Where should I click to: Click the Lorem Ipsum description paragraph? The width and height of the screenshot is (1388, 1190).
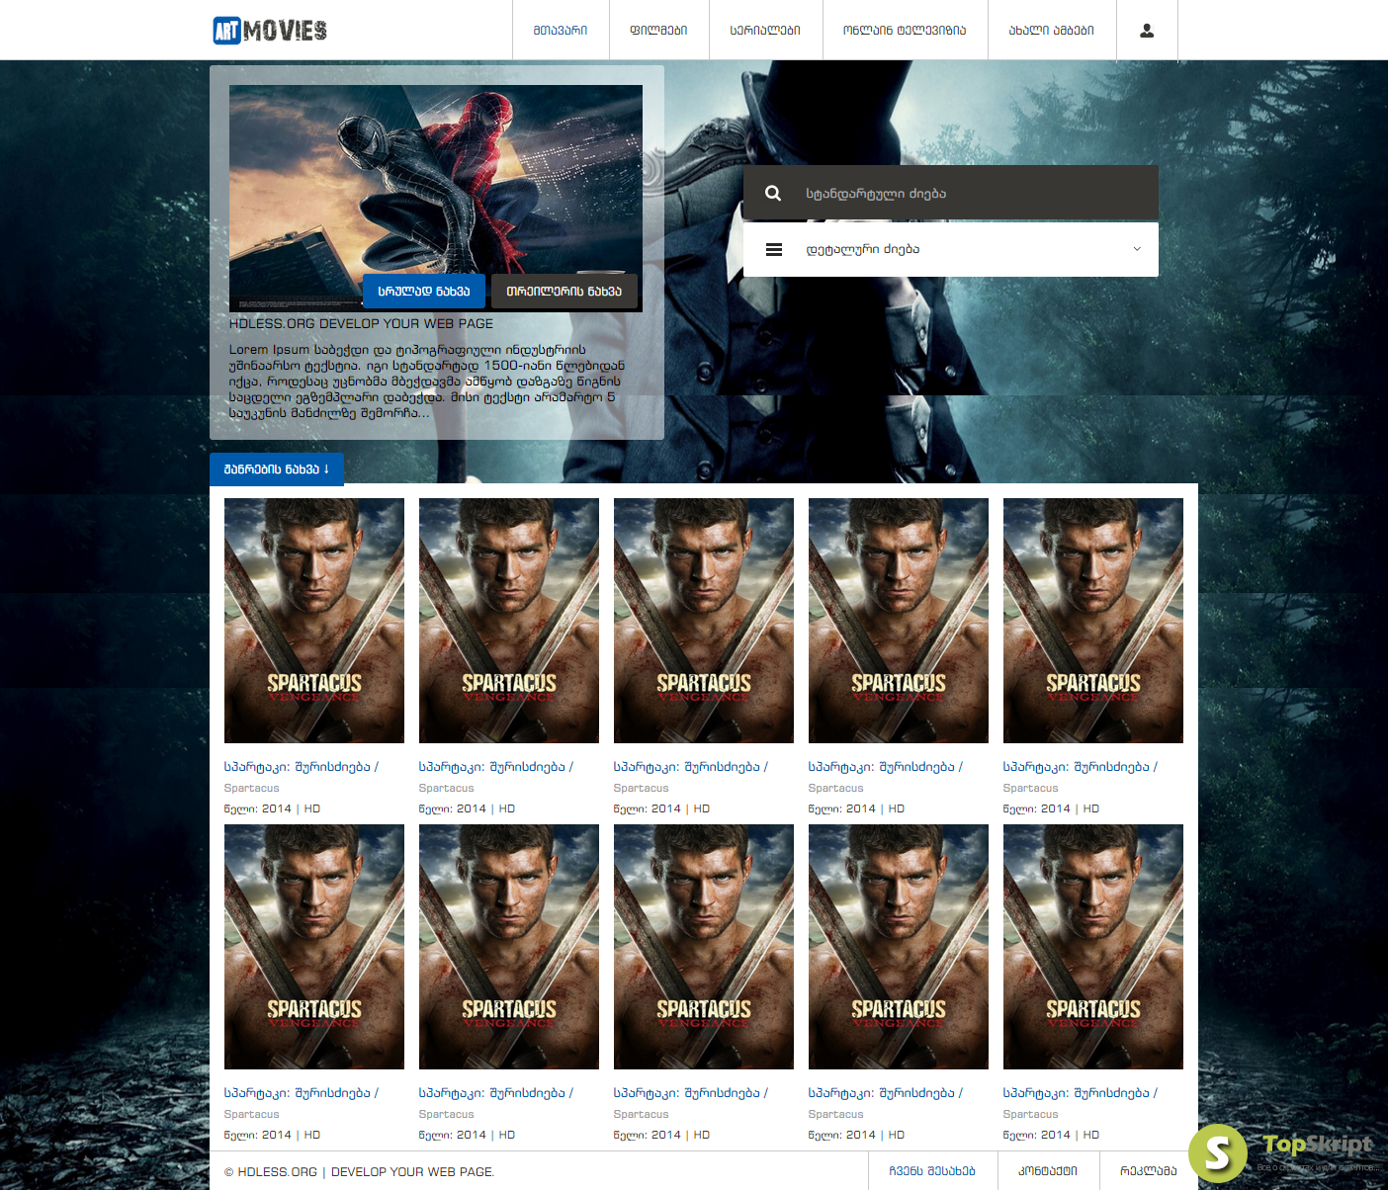[427, 381]
